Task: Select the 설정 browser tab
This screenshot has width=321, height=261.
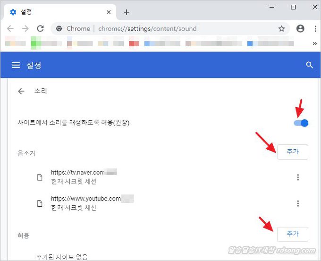Action: [x=57, y=12]
